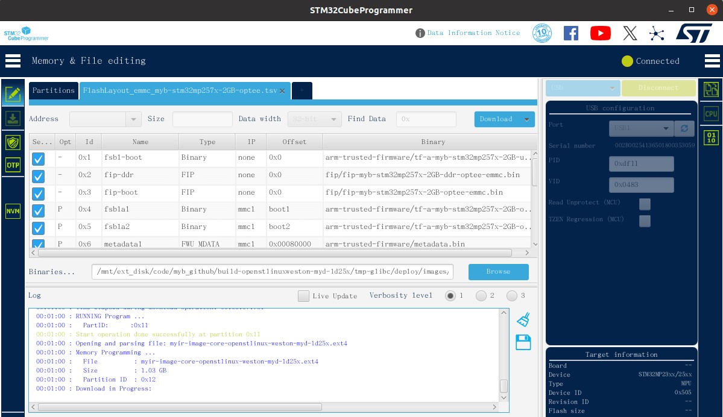
Task: Click the ST logo
Action: [x=694, y=33]
